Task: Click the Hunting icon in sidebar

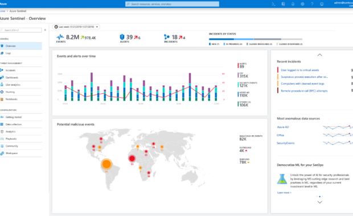Action: tap(2, 92)
